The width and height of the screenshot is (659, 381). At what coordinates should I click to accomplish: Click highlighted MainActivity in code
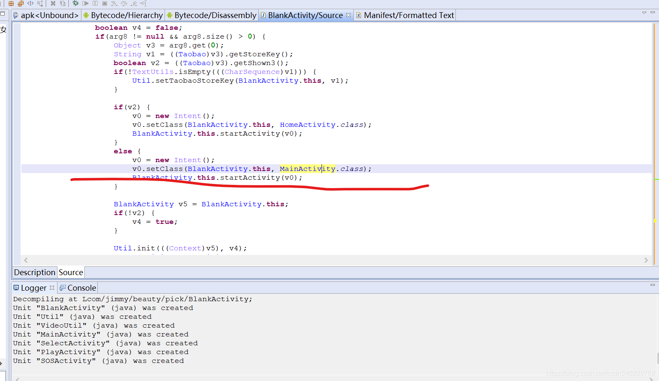coord(308,169)
